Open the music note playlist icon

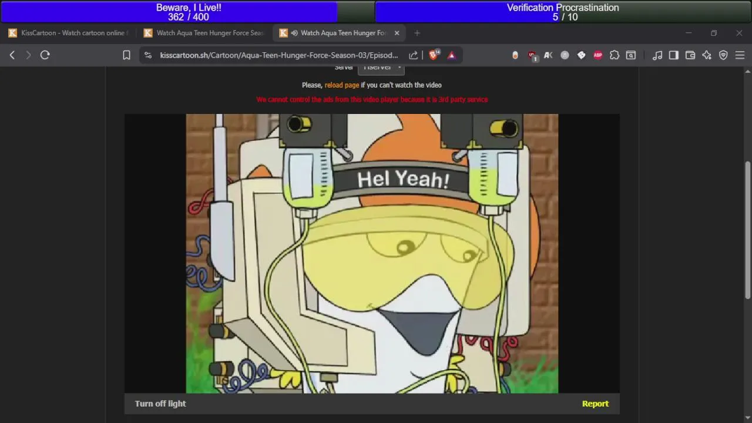coord(657,55)
